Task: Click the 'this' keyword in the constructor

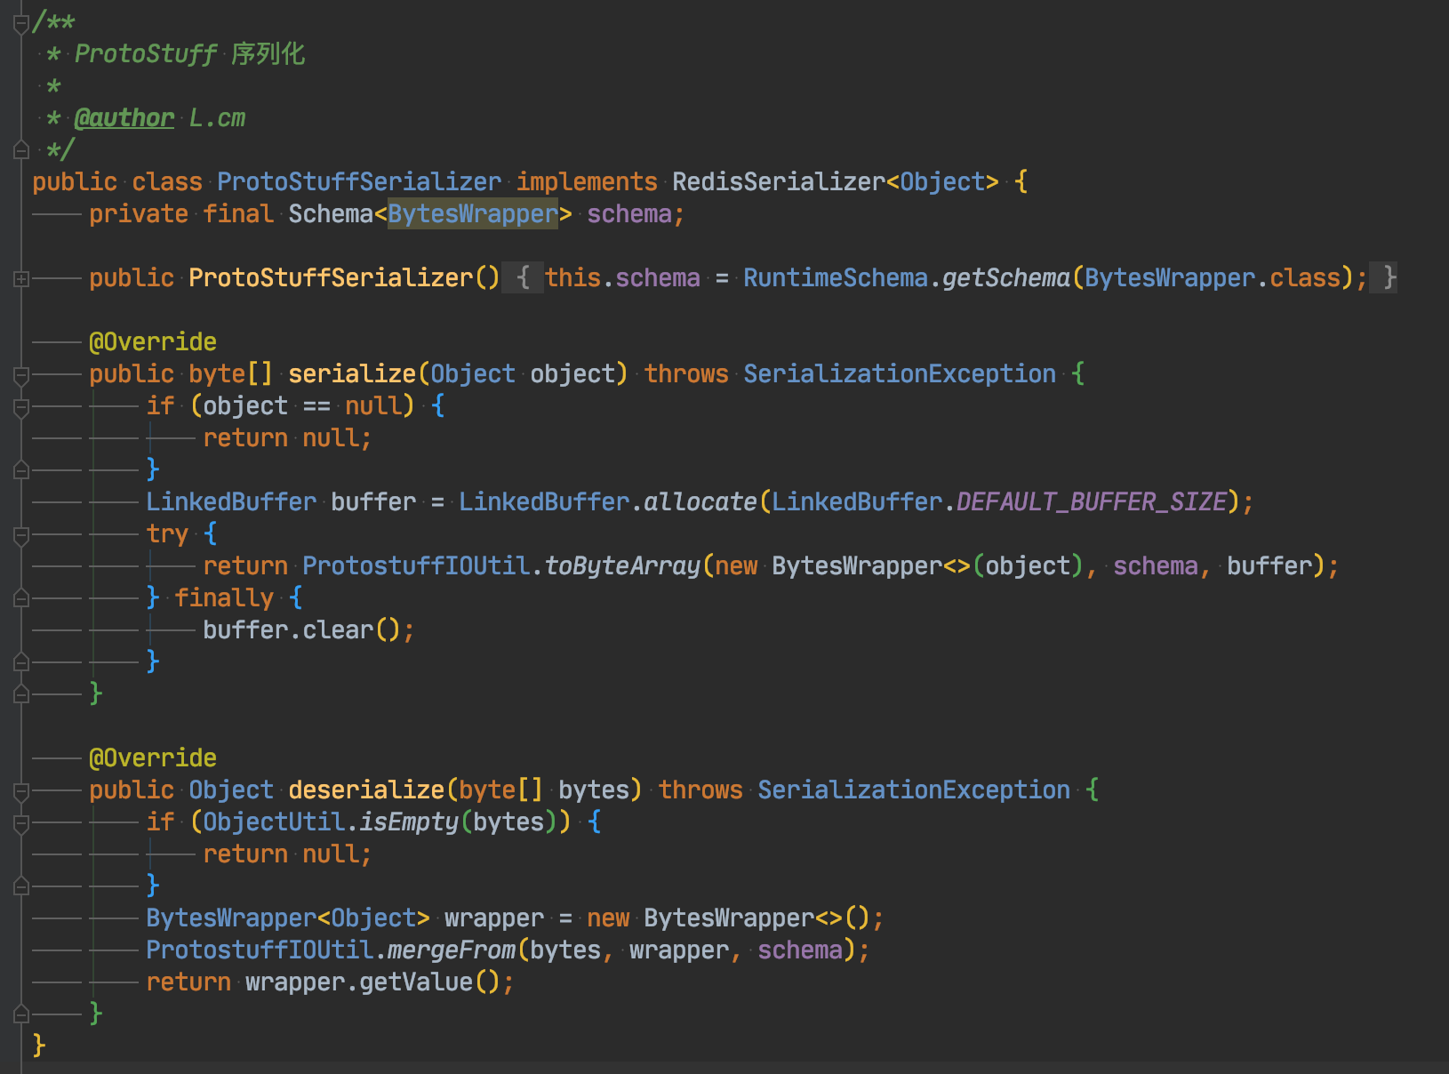Action: click(x=572, y=277)
